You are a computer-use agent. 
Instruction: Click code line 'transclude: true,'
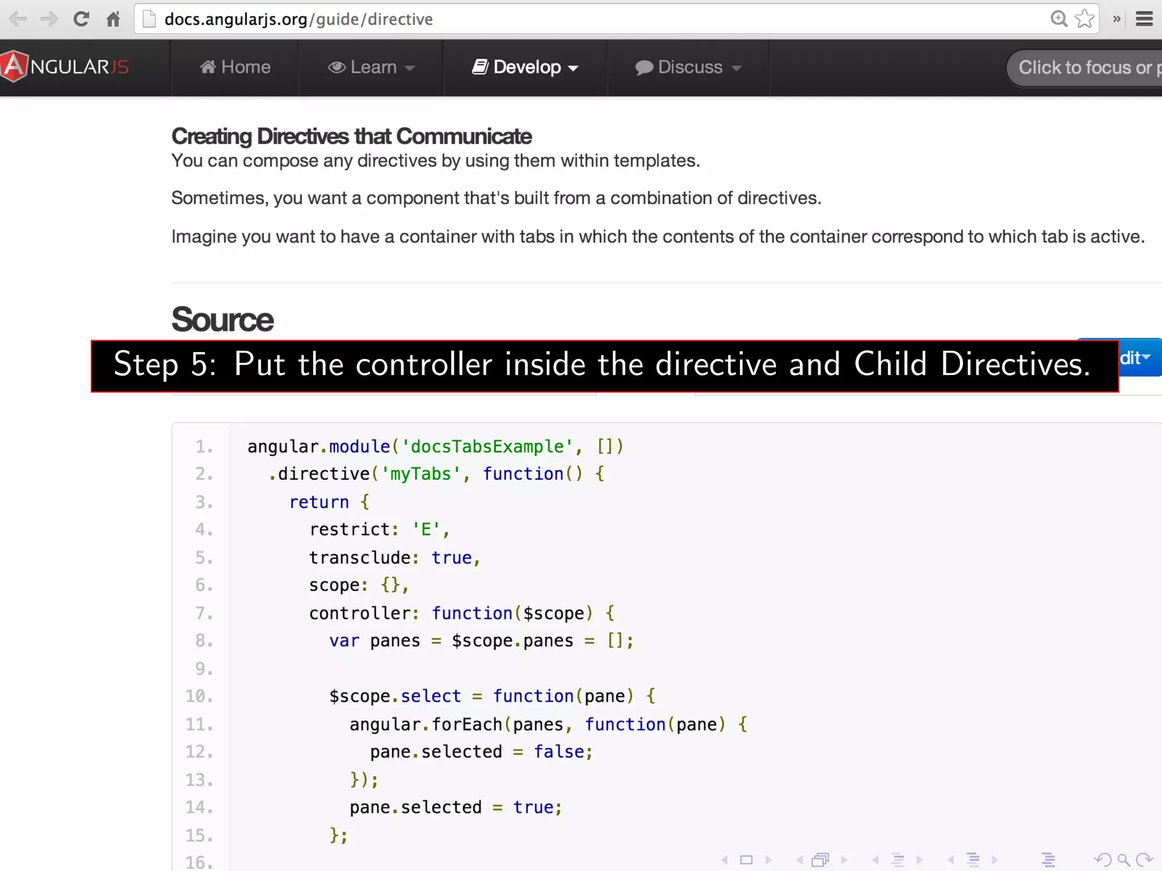click(x=395, y=557)
